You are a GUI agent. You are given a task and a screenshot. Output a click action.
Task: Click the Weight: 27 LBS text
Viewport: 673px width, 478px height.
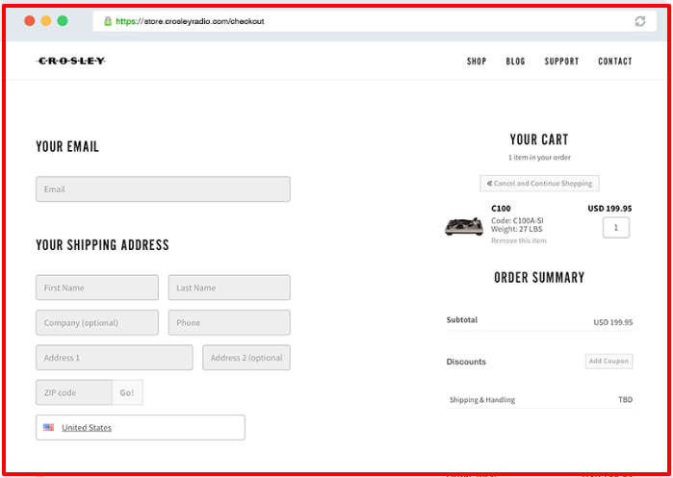pyautogui.click(x=517, y=229)
